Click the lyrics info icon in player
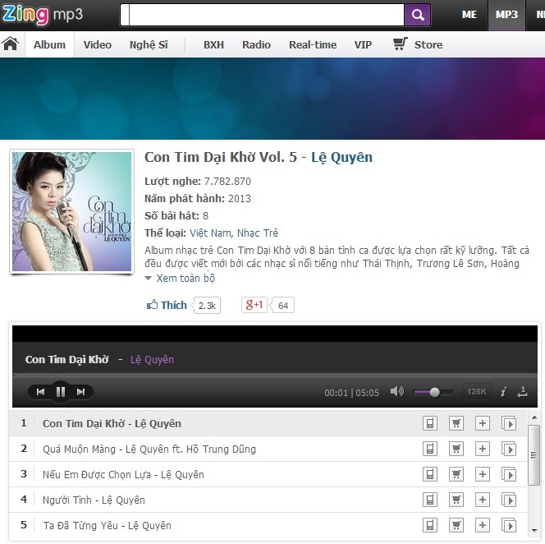This screenshot has width=545, height=544. point(503,392)
